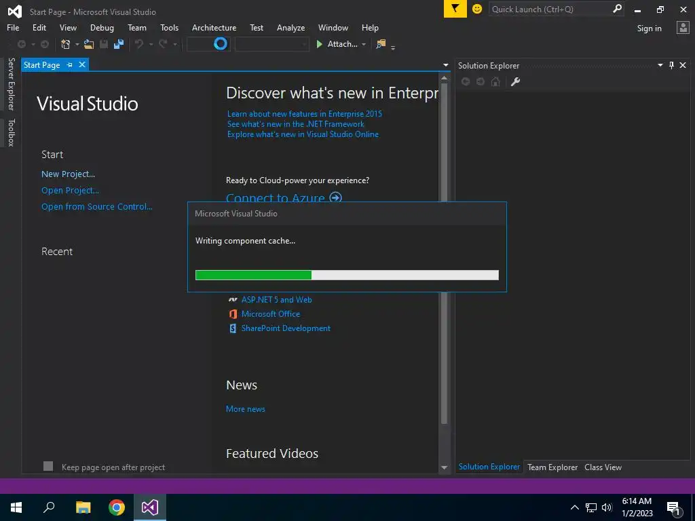Viewport: 695px width, 521px height.
Task: Click the Connect to Azure arrow circle icon
Action: (336, 197)
